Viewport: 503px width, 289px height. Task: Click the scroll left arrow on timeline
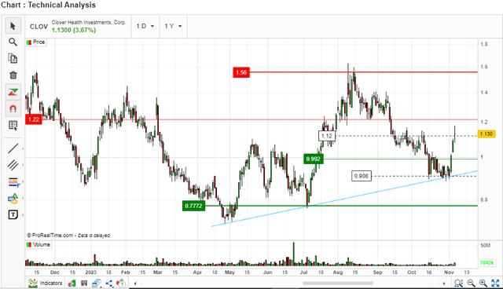pyautogui.click(x=135, y=284)
